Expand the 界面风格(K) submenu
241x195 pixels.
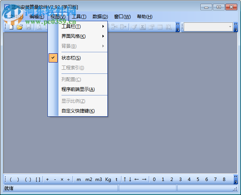(78, 36)
